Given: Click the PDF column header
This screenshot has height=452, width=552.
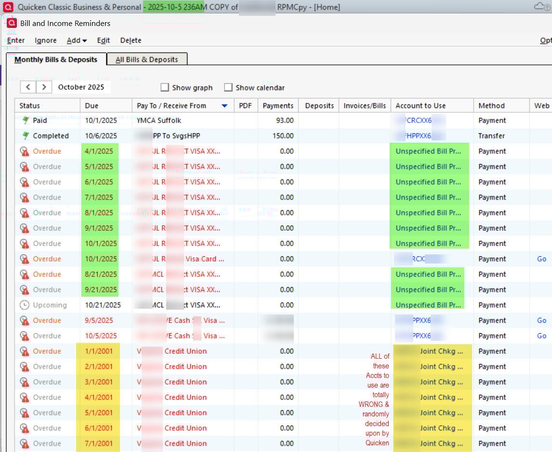Looking at the screenshot, I should (246, 106).
